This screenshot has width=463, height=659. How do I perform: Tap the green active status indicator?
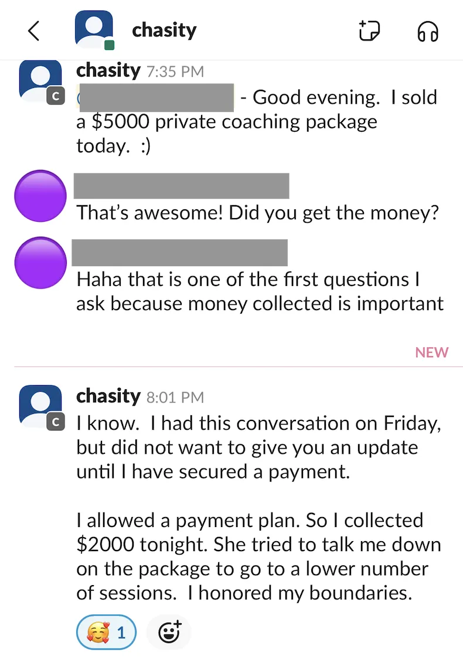[x=109, y=45]
